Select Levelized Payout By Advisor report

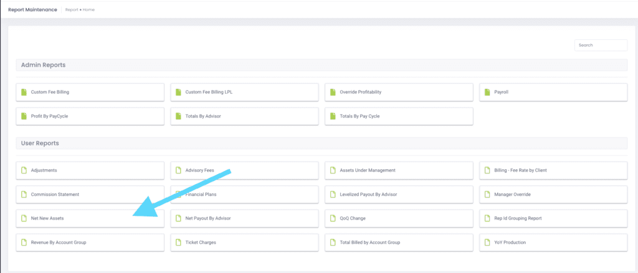(x=368, y=194)
